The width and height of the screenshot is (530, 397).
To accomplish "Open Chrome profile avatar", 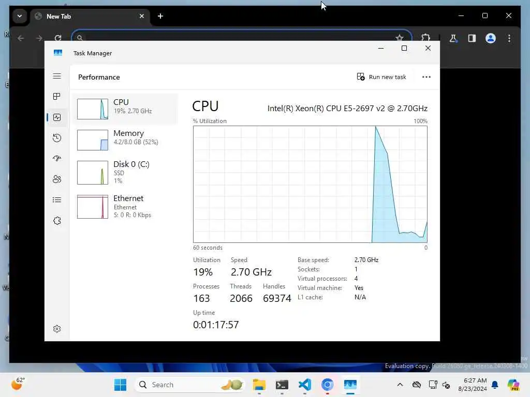I will click(491, 38).
